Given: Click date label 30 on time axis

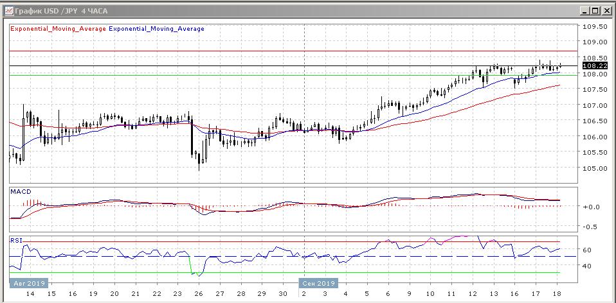Looking at the screenshot, I should coord(282,293).
